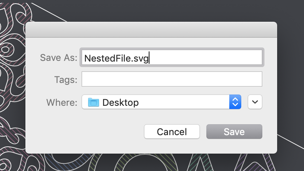The width and height of the screenshot is (304, 171).
Task: Confirm with the Save button
Action: [234, 132]
